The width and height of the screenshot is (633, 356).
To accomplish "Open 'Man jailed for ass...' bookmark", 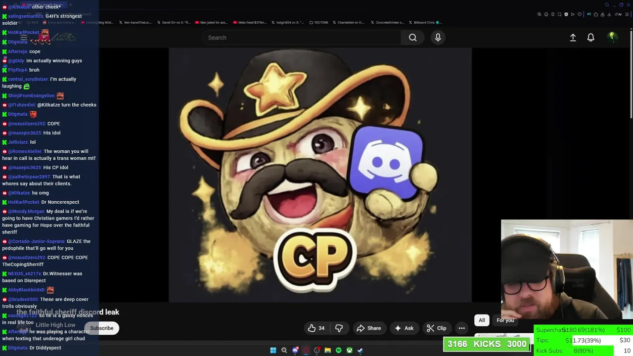I will tap(212, 22).
